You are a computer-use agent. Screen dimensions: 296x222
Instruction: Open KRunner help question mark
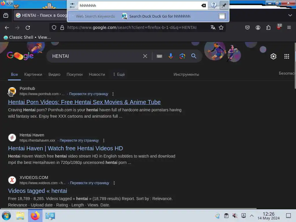pyautogui.click(x=214, y=5)
